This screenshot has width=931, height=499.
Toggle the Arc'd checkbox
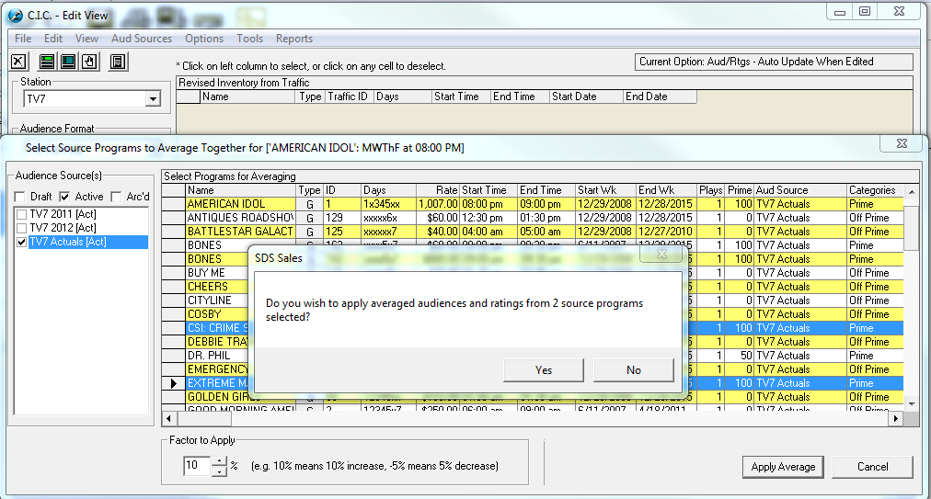point(116,197)
